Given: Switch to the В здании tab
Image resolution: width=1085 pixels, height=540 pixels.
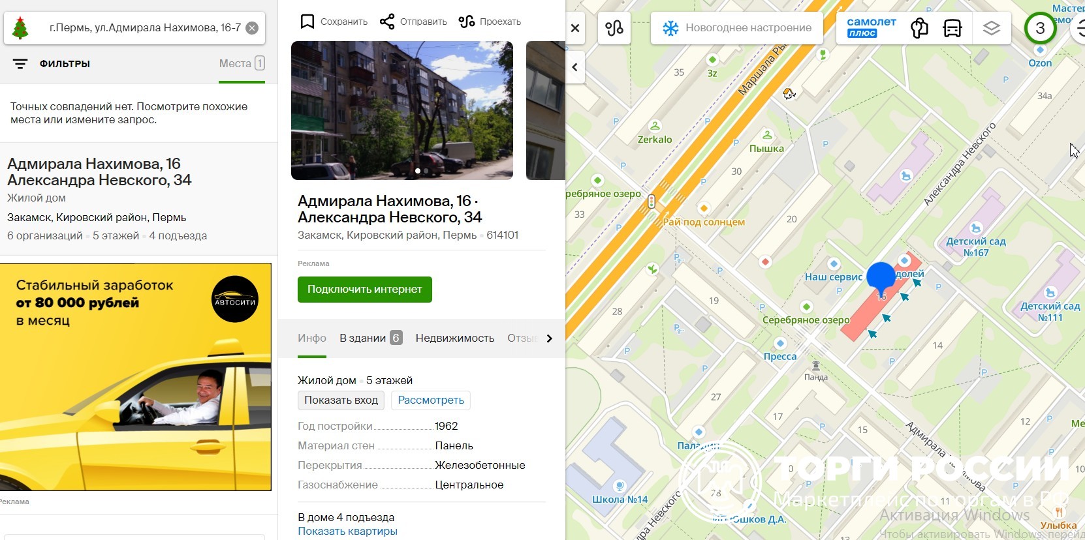Looking at the screenshot, I should 370,338.
